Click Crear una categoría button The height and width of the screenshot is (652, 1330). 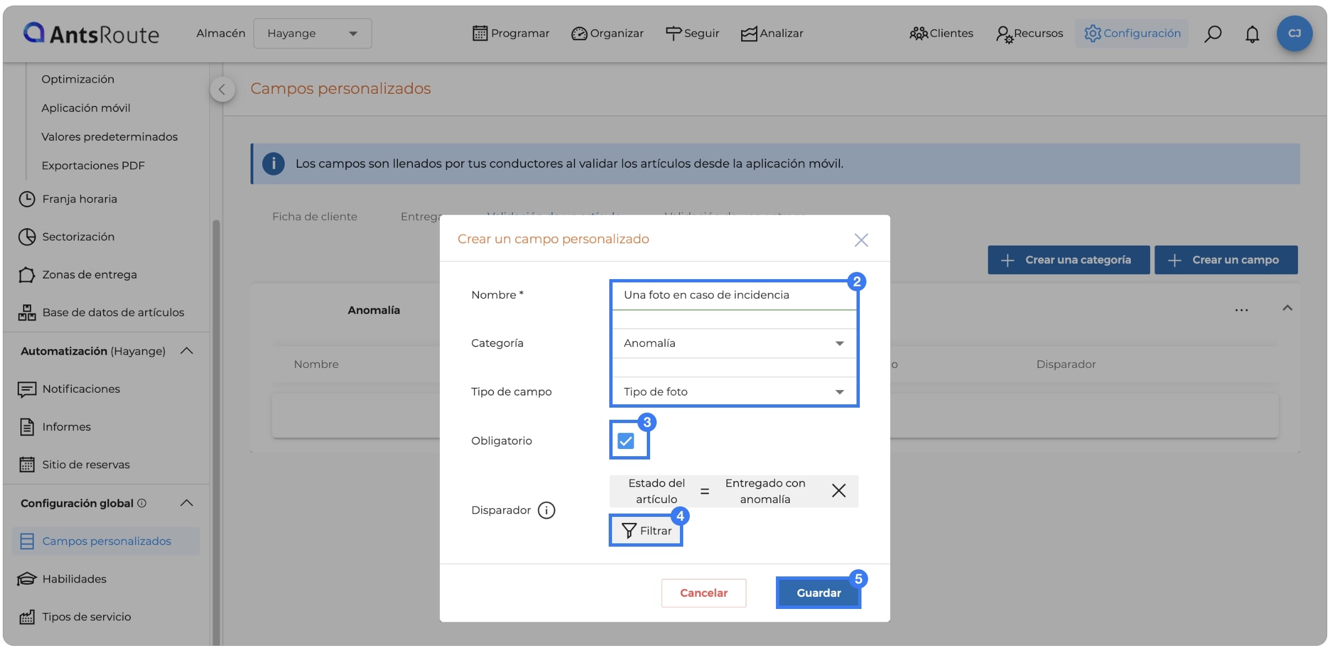(x=1068, y=260)
